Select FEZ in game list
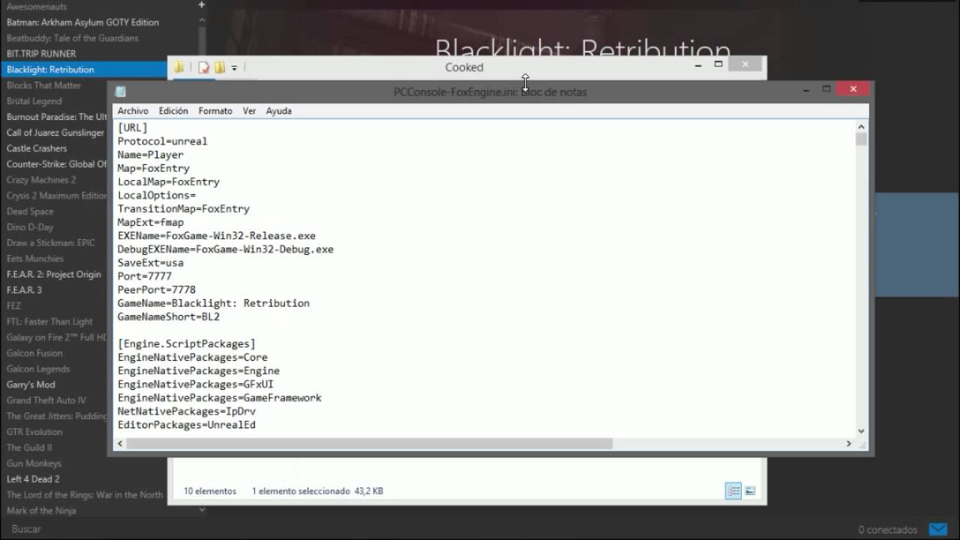 tap(13, 306)
